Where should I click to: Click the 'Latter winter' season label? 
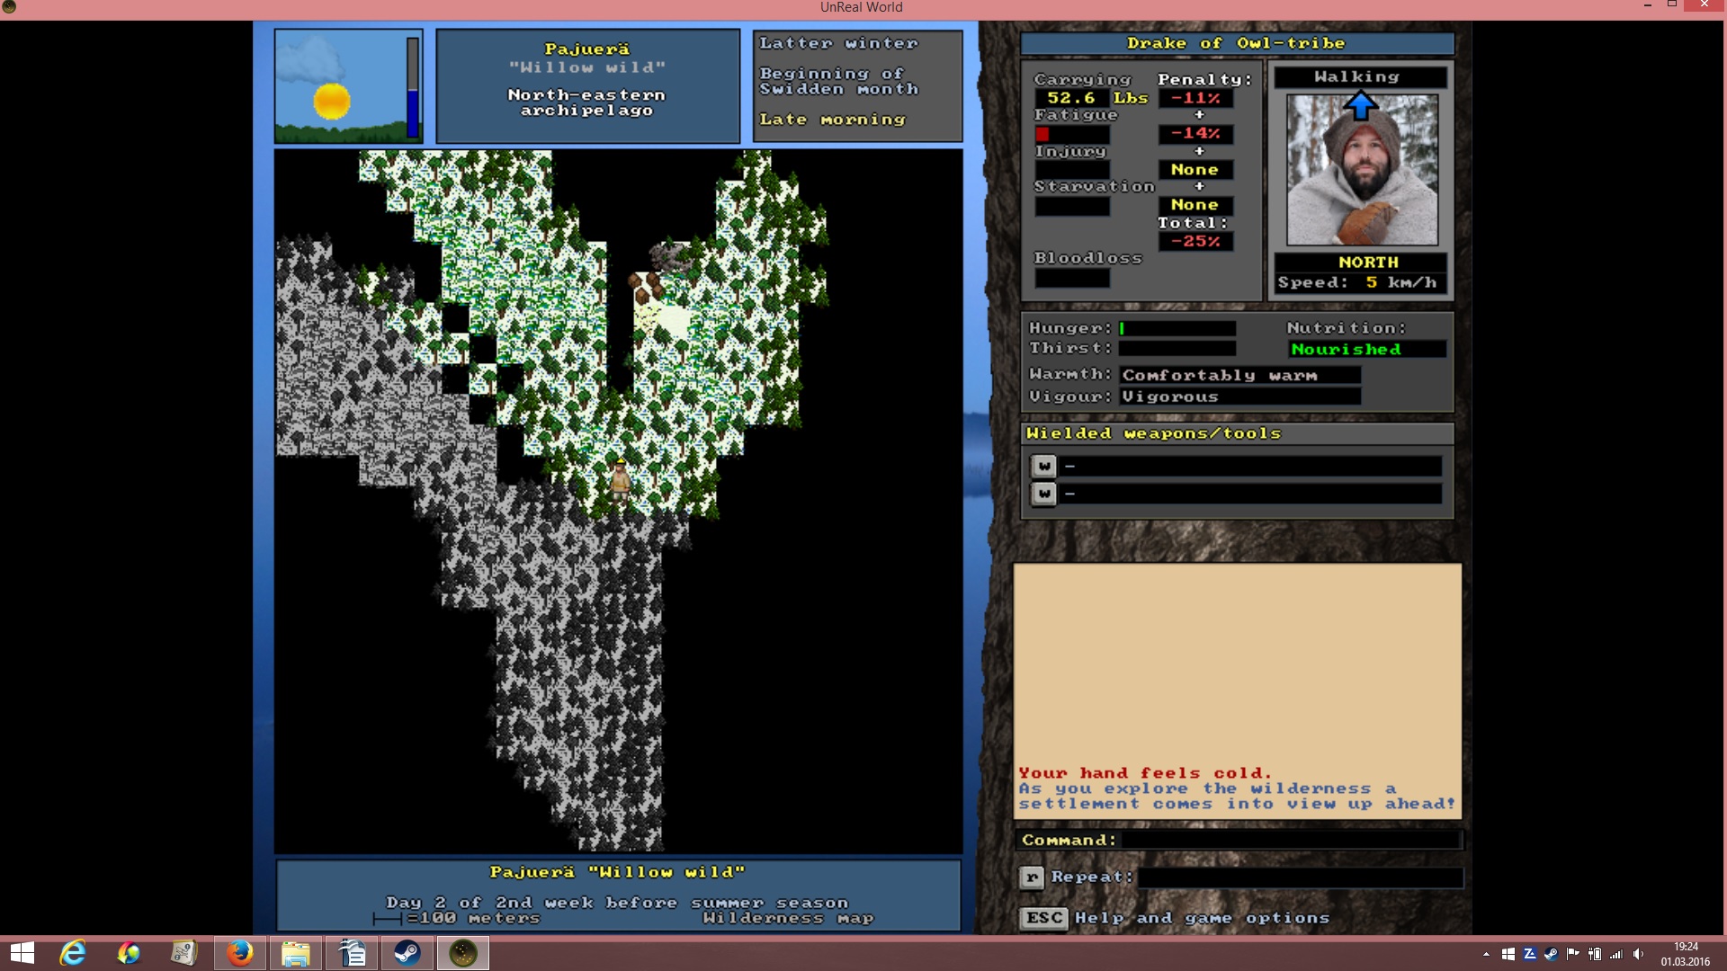click(x=838, y=43)
